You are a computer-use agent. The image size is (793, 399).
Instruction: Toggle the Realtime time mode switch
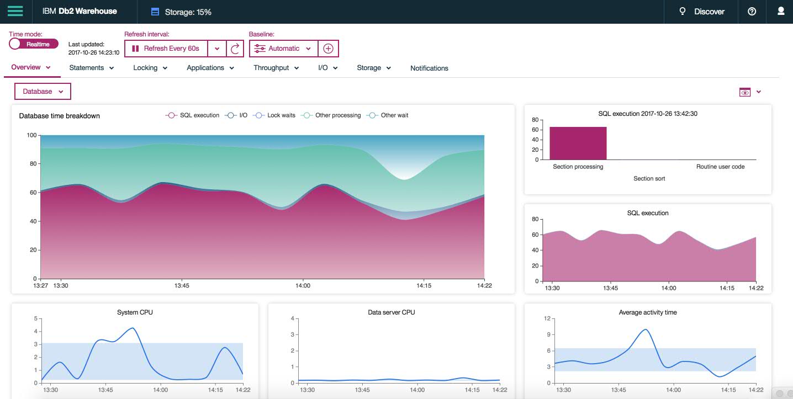[x=34, y=44]
